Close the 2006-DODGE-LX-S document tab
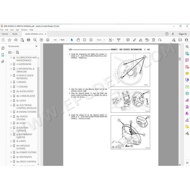Viewport: 190px width, 190px height. (x=46, y=34)
